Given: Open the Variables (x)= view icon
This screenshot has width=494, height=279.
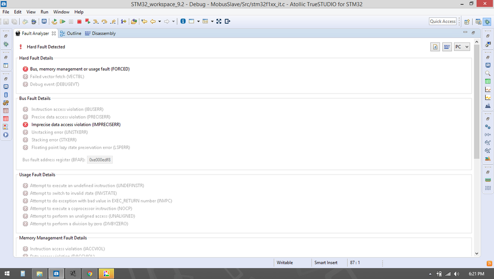Looking at the screenshot, I should [488, 135].
